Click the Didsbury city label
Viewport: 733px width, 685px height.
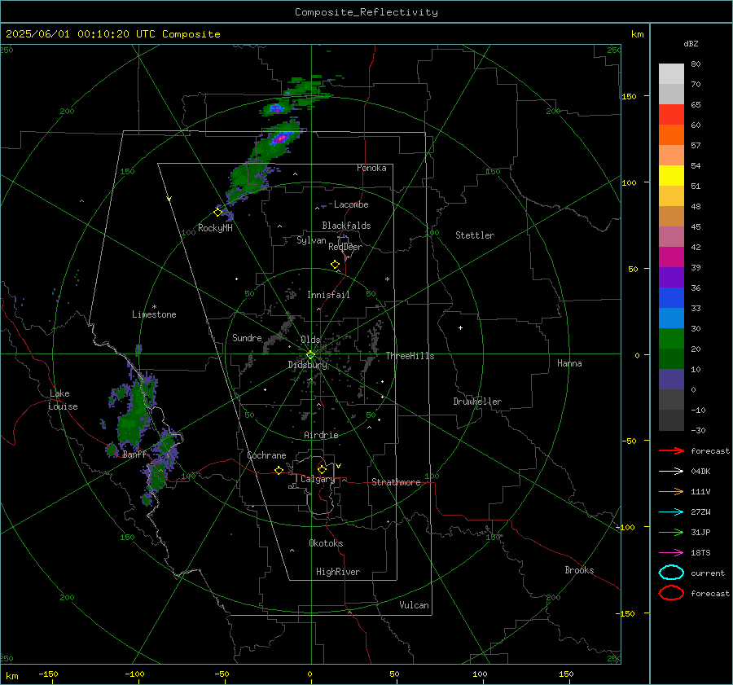[308, 365]
